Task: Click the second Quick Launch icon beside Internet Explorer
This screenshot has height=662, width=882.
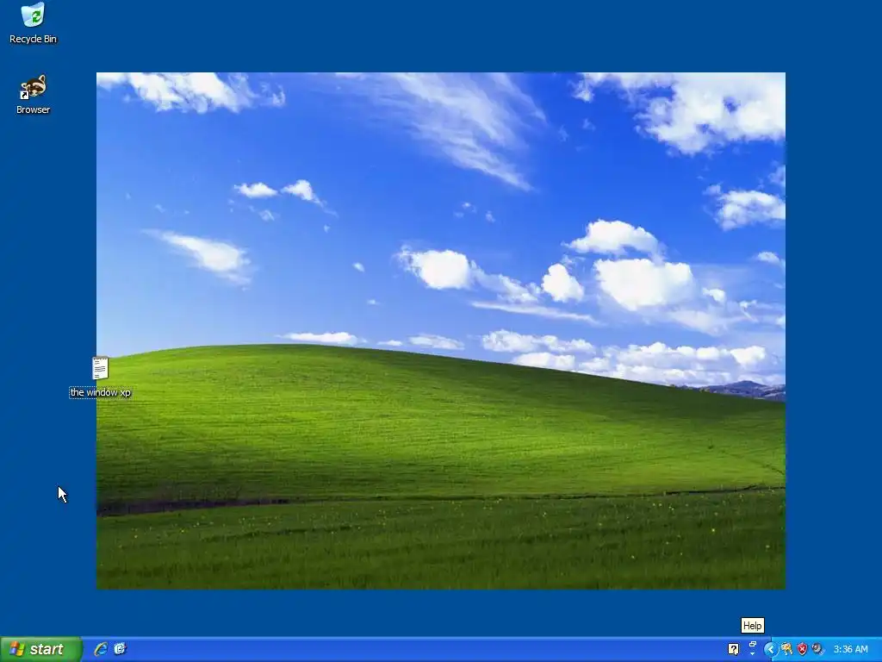Action: click(x=120, y=649)
